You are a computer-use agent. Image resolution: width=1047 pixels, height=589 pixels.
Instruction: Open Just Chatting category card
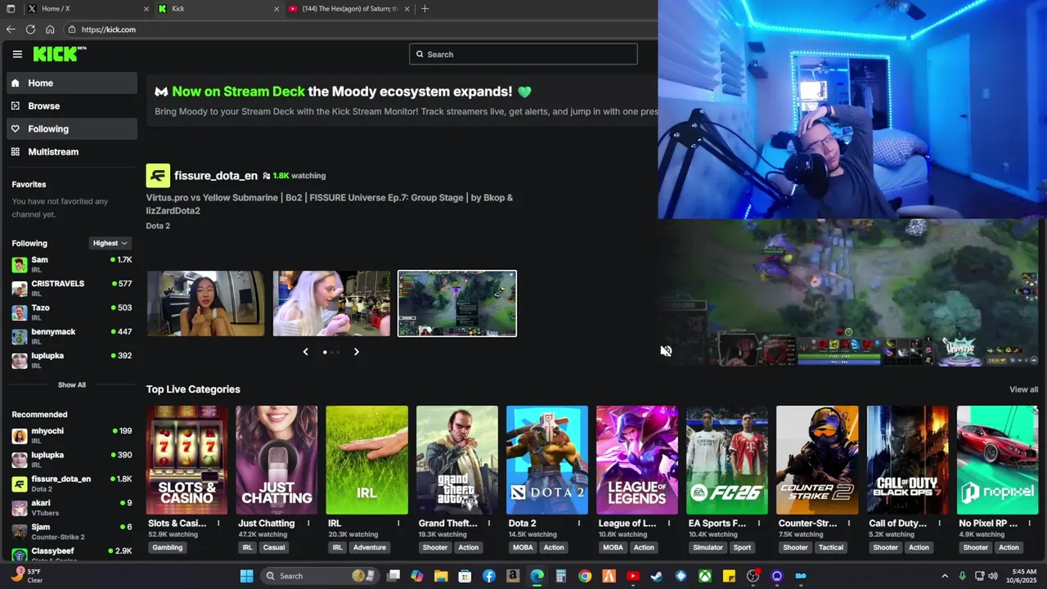click(x=276, y=460)
